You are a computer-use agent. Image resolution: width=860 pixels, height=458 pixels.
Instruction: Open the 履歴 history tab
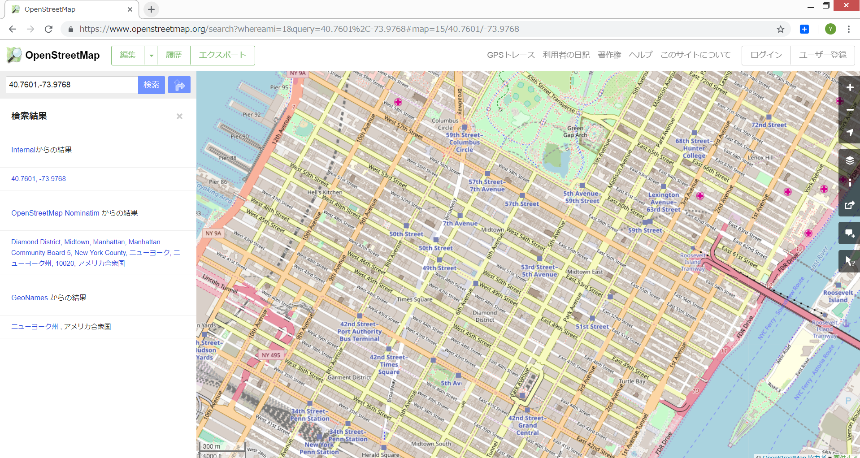click(x=174, y=56)
